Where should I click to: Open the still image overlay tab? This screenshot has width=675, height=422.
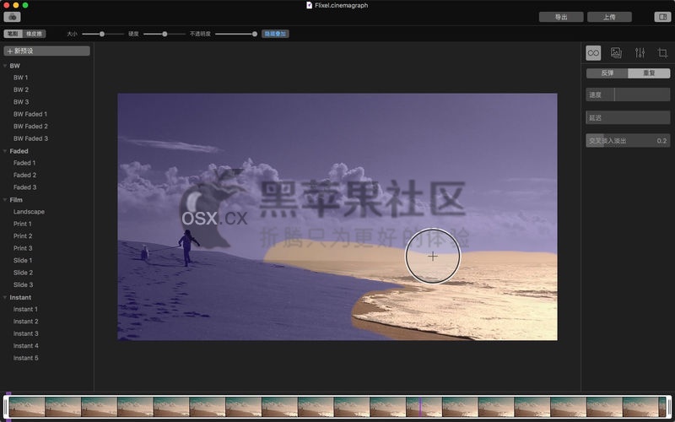[616, 53]
